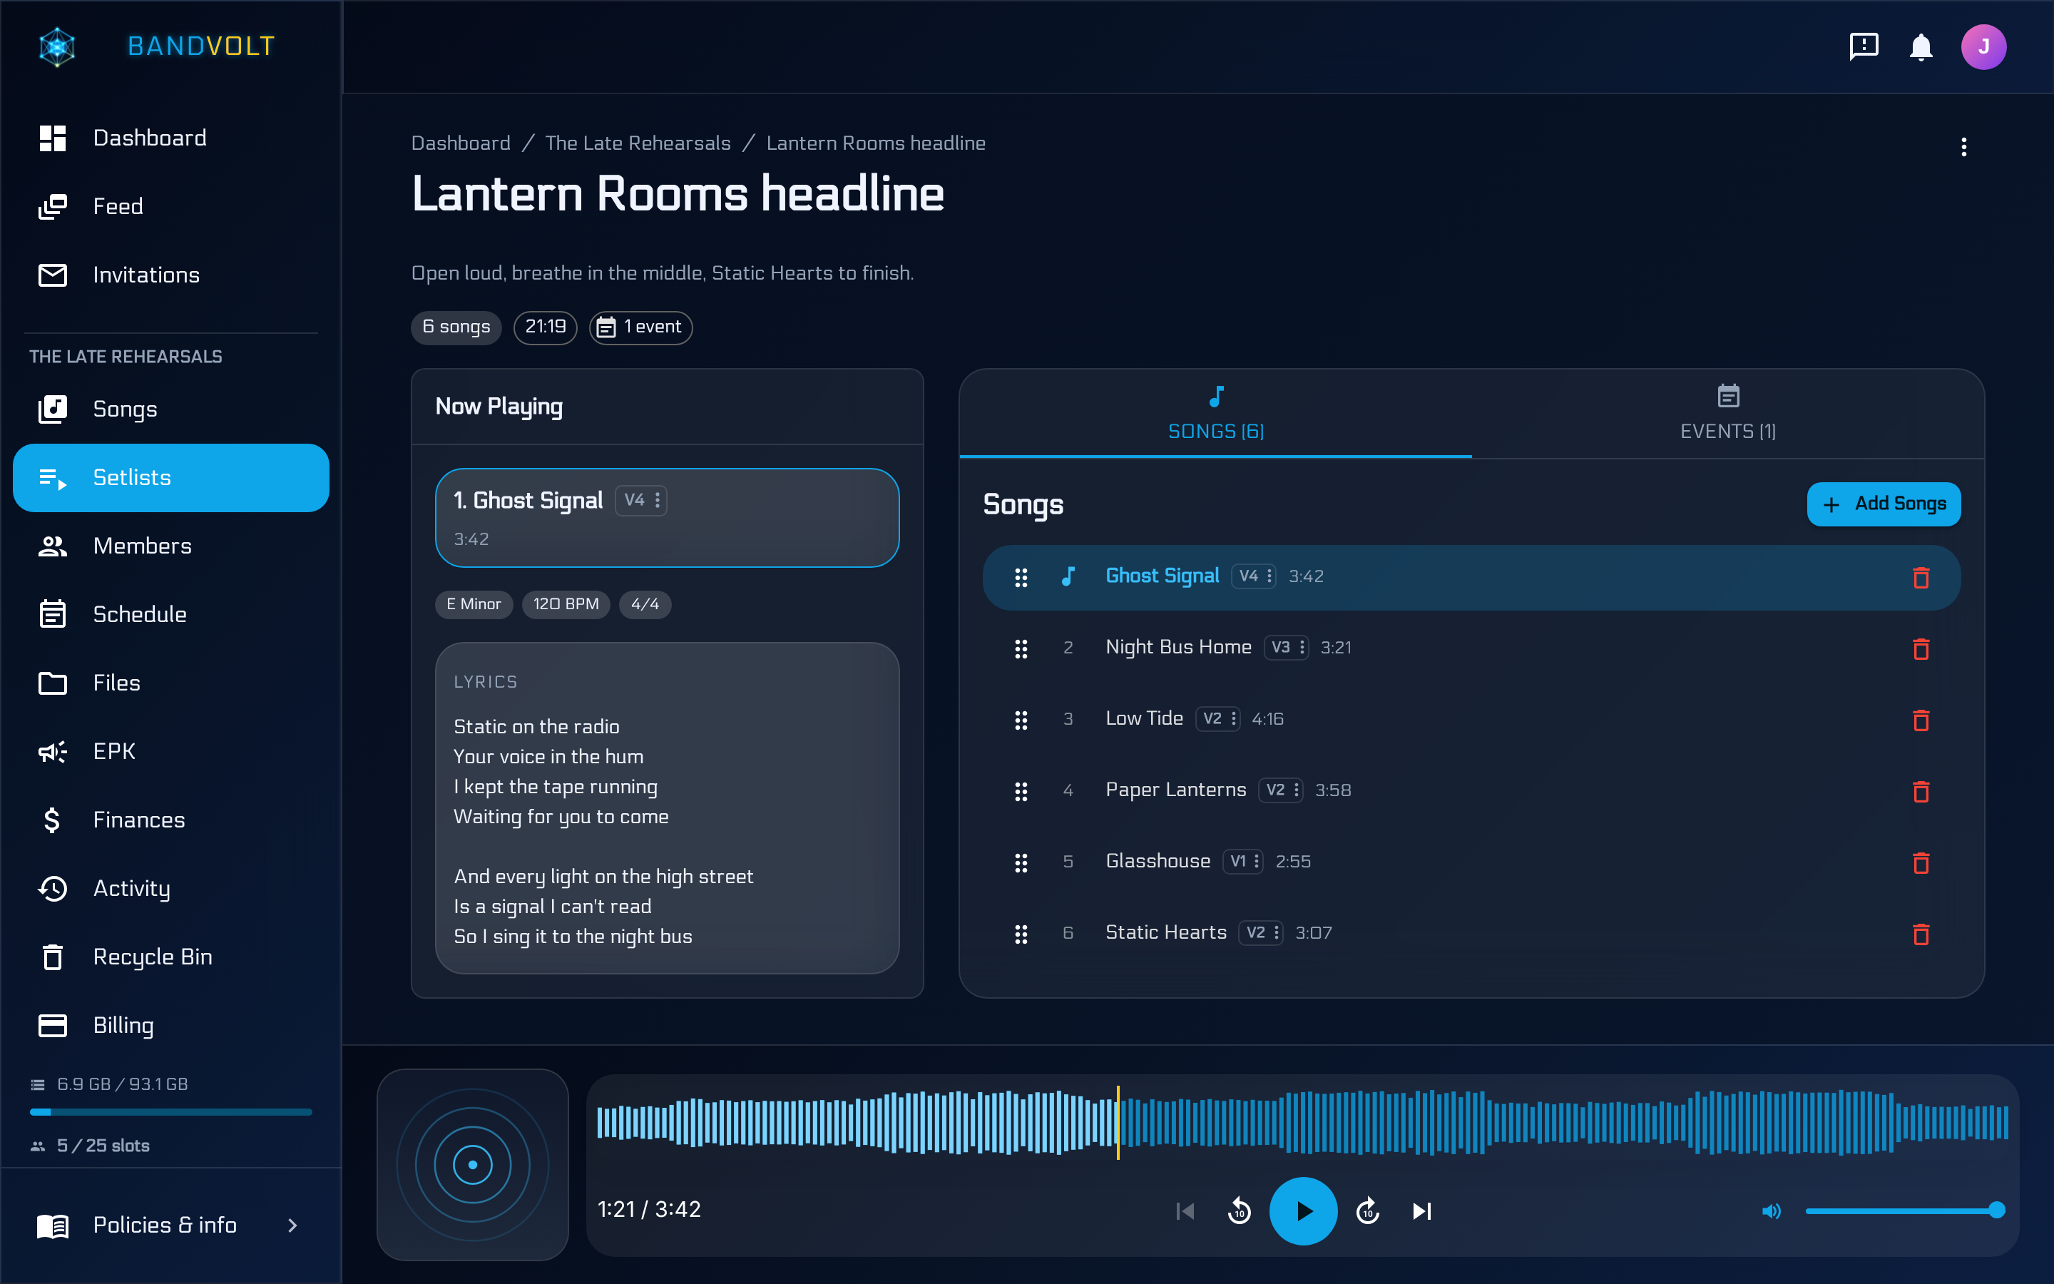Open the Recycle Bin
The height and width of the screenshot is (1284, 2054).
(x=170, y=957)
